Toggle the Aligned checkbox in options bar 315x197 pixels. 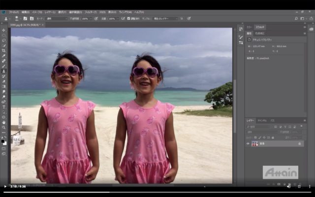click(x=128, y=19)
